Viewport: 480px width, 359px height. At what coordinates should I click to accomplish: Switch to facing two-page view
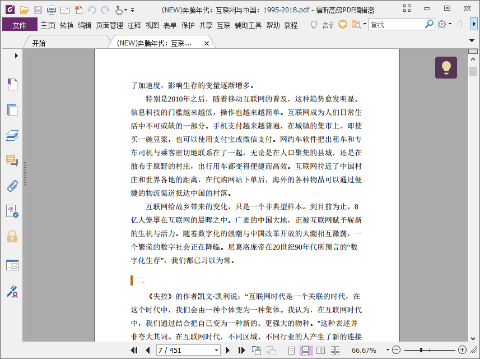click(x=320, y=350)
